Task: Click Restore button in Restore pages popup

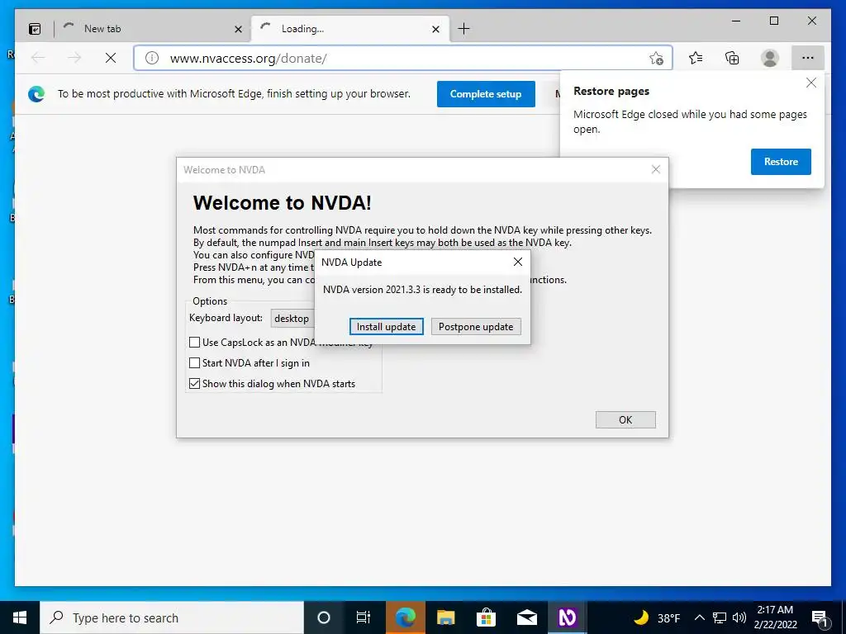Action: coord(781,162)
